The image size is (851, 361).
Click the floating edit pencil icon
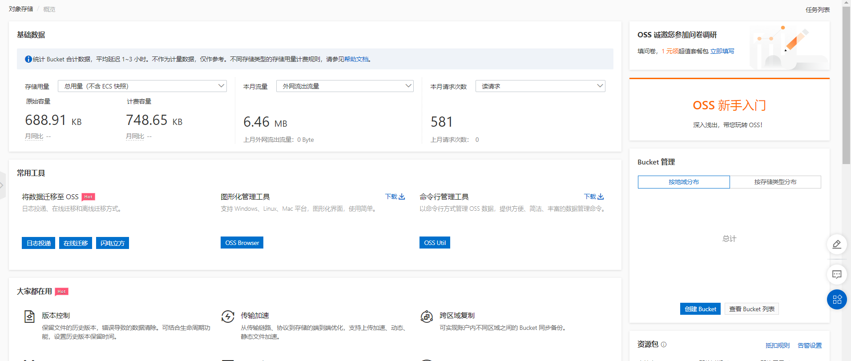click(837, 245)
